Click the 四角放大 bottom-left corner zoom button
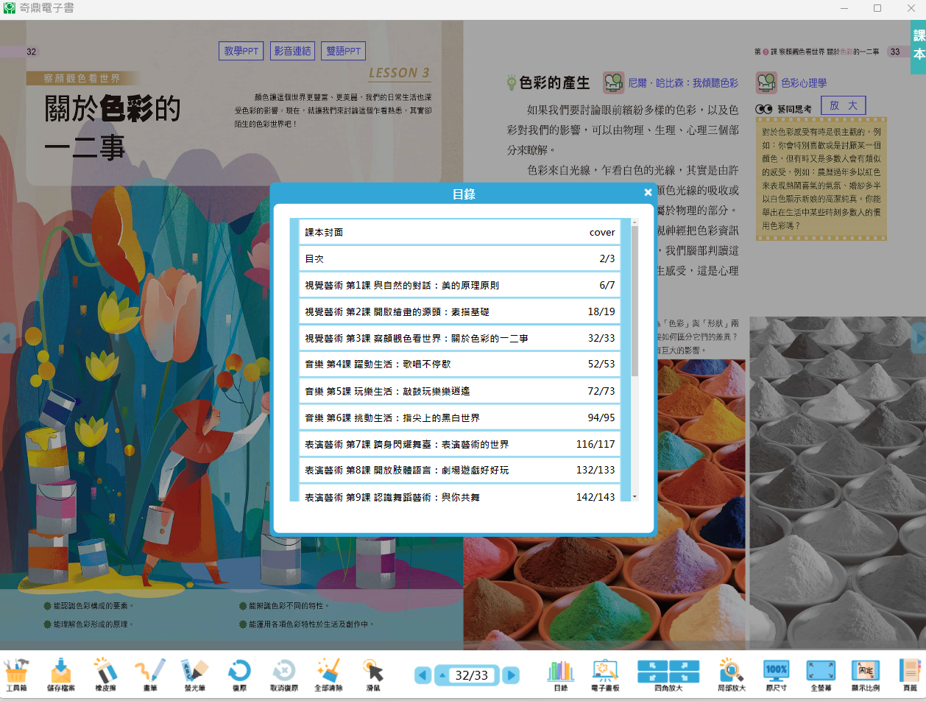The image size is (926, 701). [652, 677]
